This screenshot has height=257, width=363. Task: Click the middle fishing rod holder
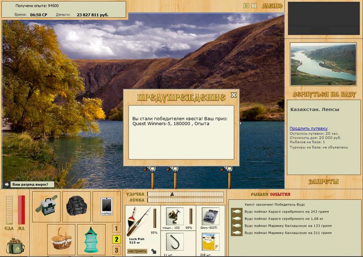pos(174,177)
